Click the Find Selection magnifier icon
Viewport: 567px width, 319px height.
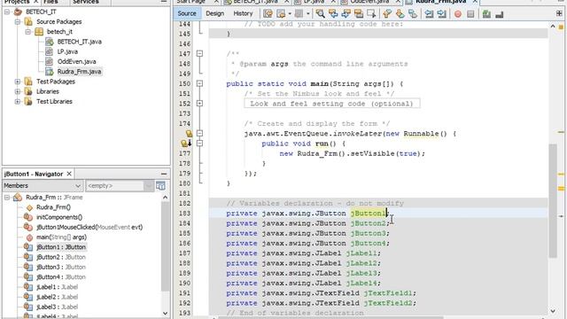[x=320, y=14]
